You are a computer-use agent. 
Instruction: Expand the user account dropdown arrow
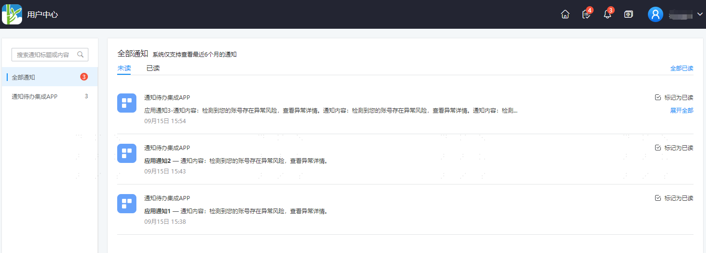700,14
